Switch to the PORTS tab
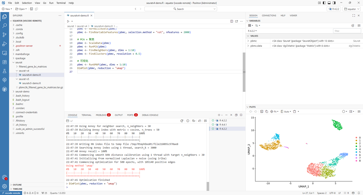Screen dimensions: 363x195 coord(132,115)
